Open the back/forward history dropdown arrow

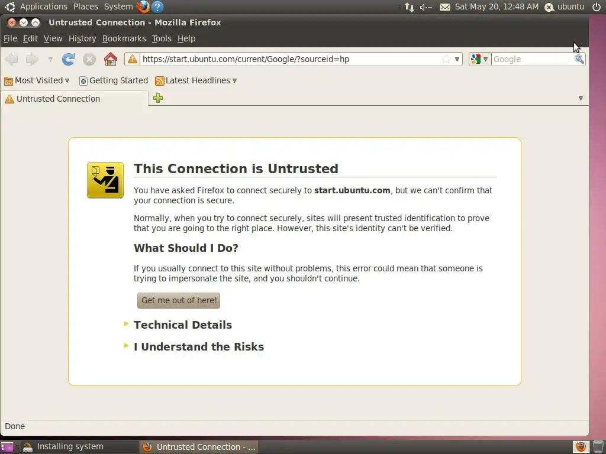click(50, 60)
